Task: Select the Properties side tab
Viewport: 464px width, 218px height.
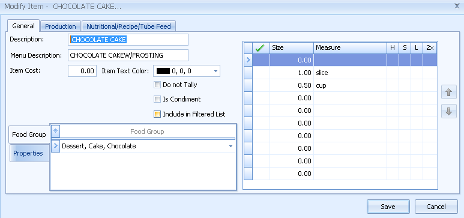Action: 29,153
